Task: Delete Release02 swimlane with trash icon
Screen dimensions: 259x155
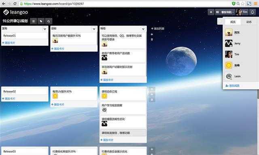Action: [x=152, y=100]
